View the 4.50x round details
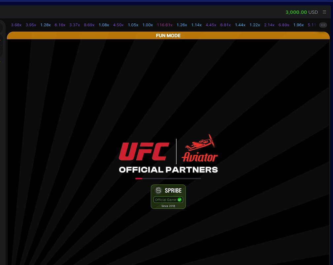Screen dimensions: 333x265 [x=118, y=25]
